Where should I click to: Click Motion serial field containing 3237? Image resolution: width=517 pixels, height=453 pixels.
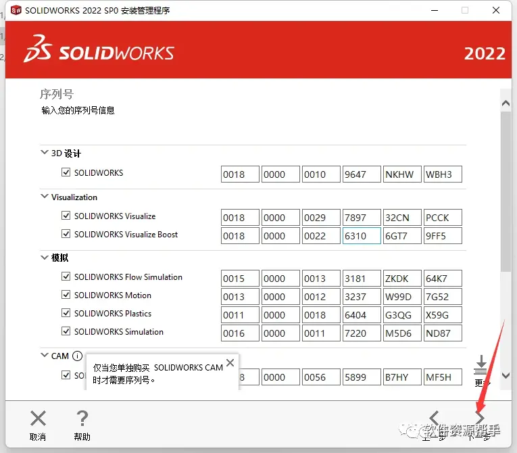[362, 297]
